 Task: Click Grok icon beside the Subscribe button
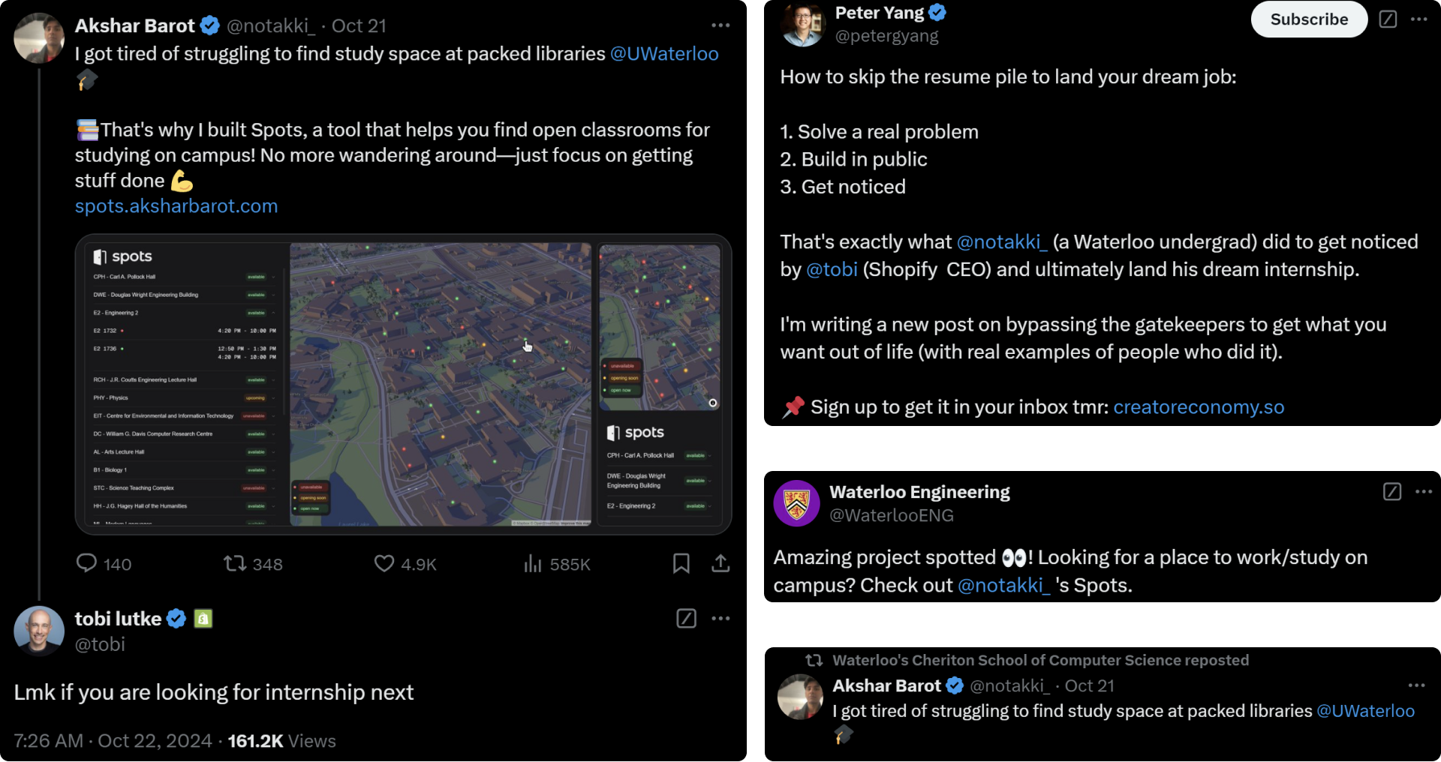click(1388, 19)
